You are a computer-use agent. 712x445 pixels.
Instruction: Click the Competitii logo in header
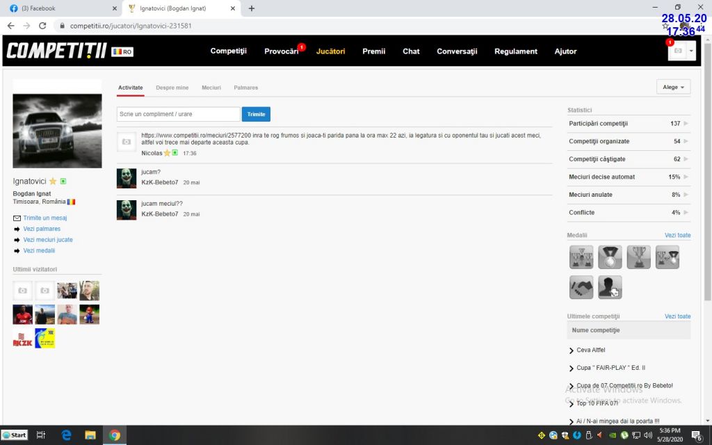point(56,51)
